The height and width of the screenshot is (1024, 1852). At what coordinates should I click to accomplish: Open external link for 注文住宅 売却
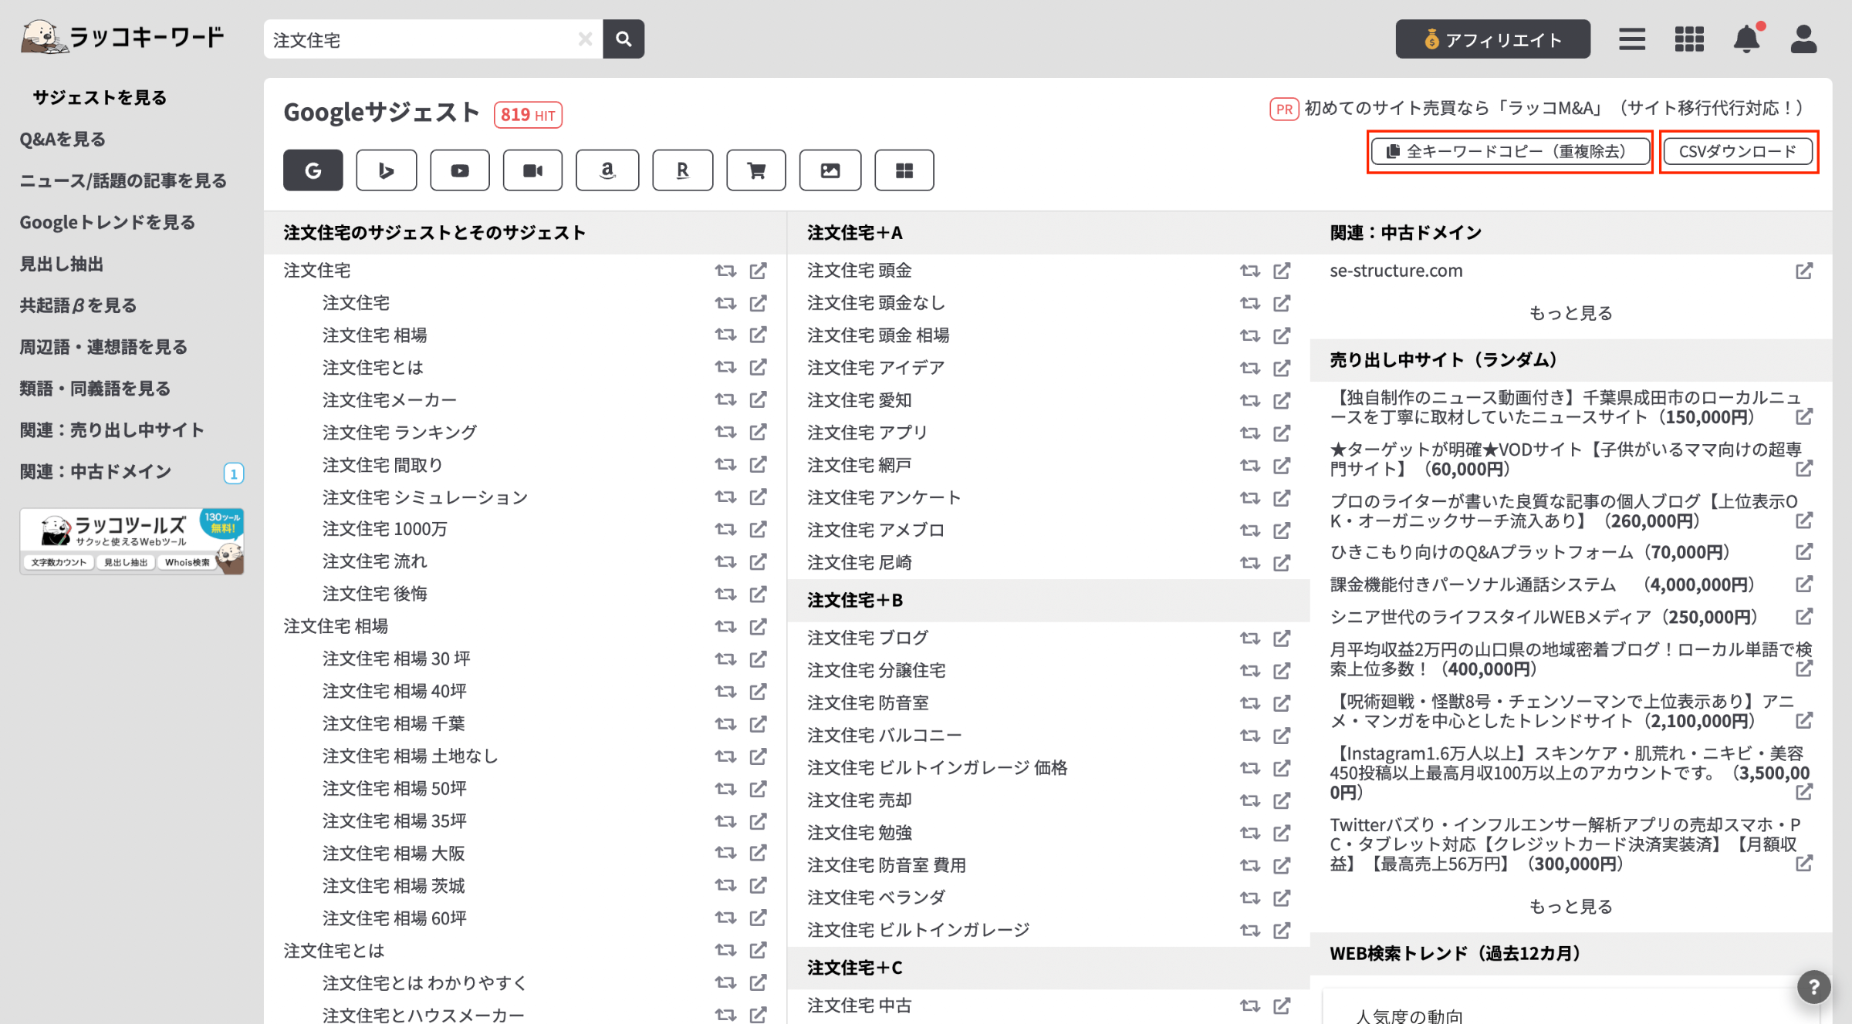[1282, 800]
